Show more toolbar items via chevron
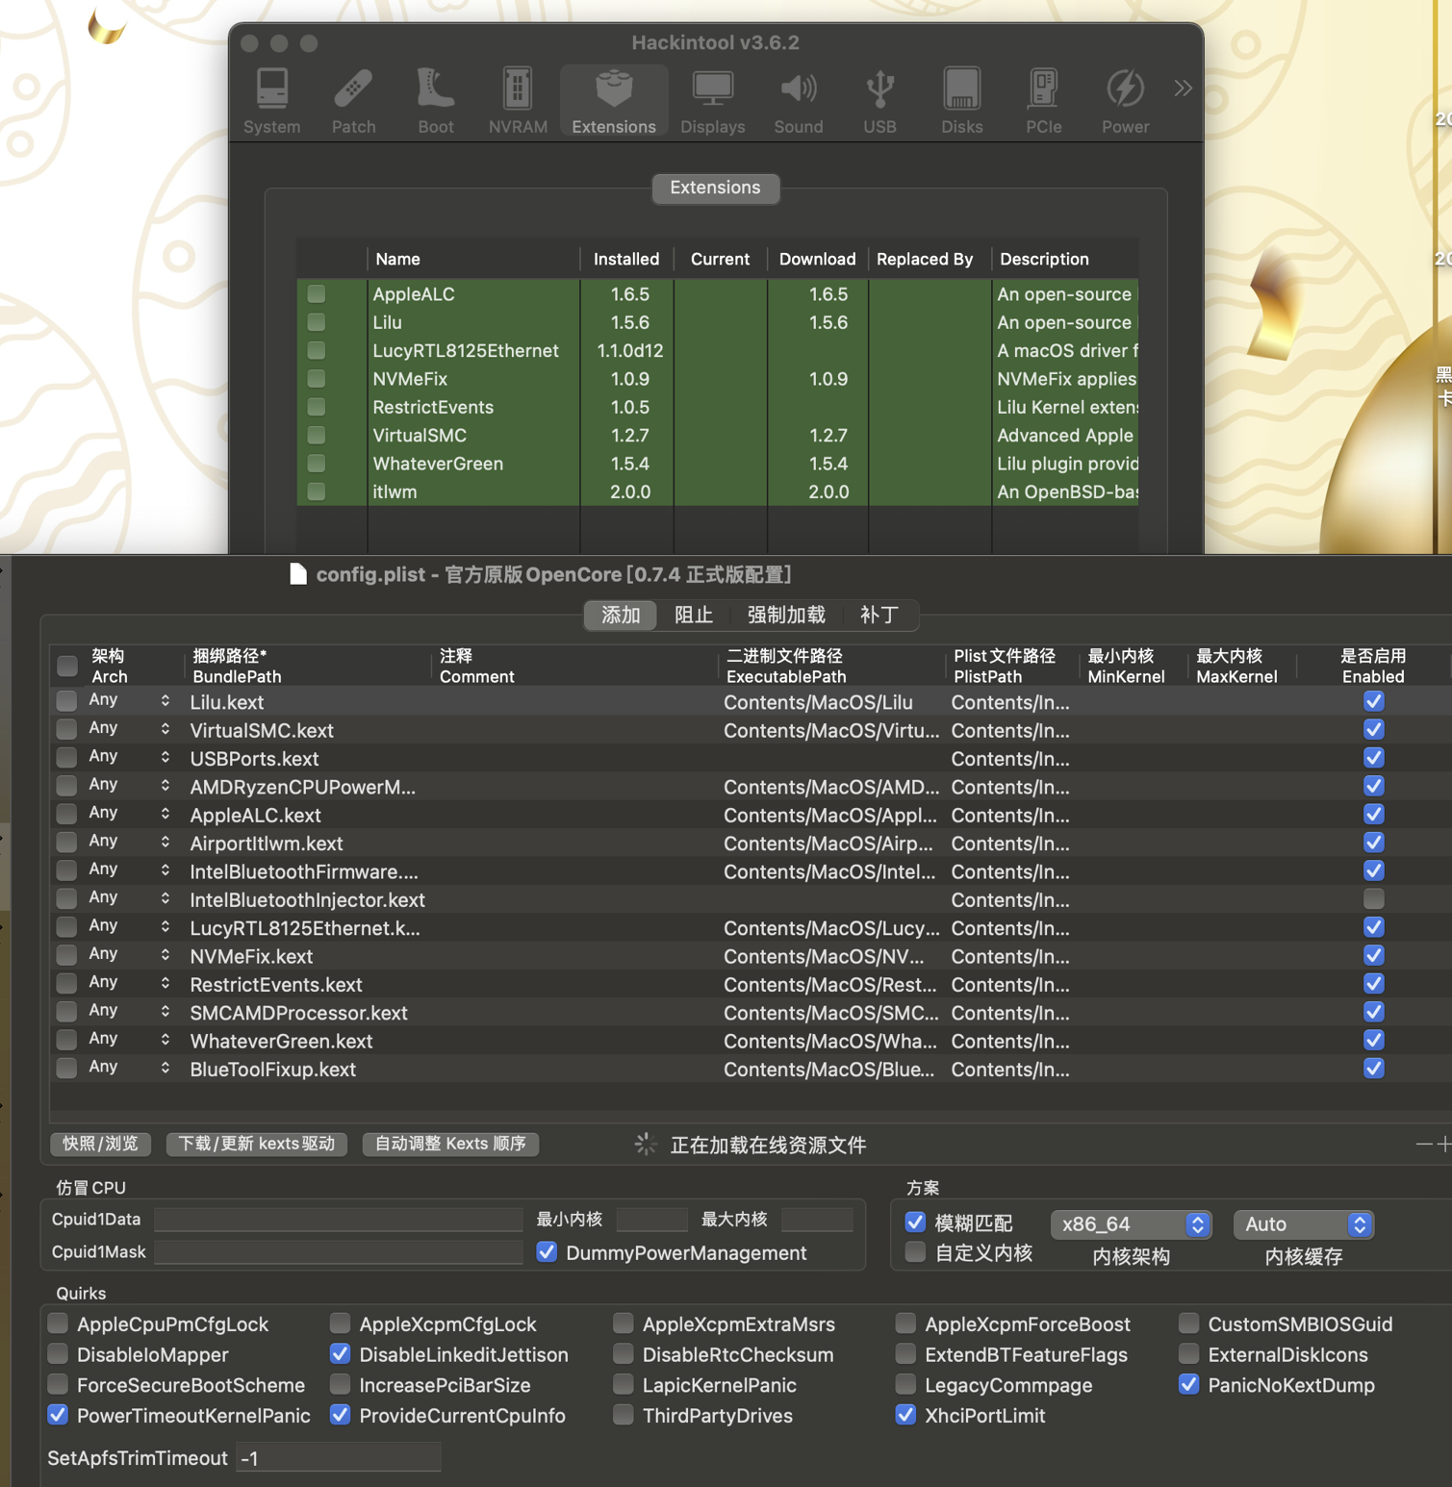 point(1183,88)
